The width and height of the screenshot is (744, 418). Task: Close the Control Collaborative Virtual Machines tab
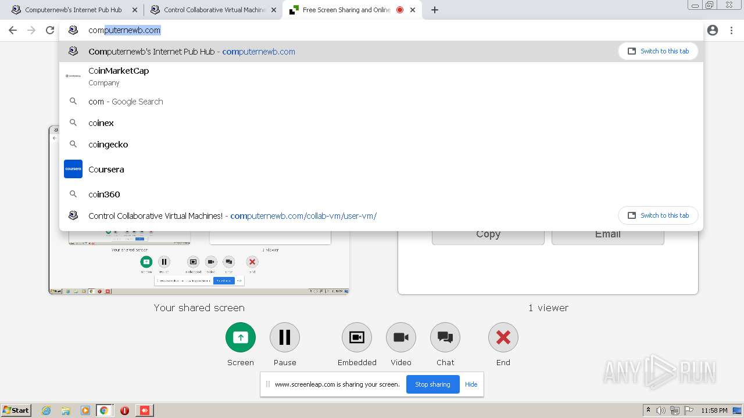(274, 10)
